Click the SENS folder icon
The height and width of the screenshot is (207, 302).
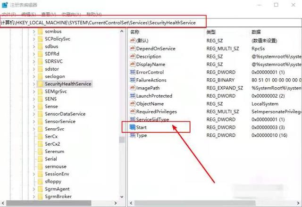pos(40,99)
